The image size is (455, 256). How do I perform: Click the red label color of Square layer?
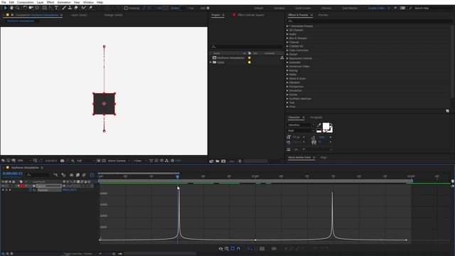pyautogui.click(x=21, y=186)
